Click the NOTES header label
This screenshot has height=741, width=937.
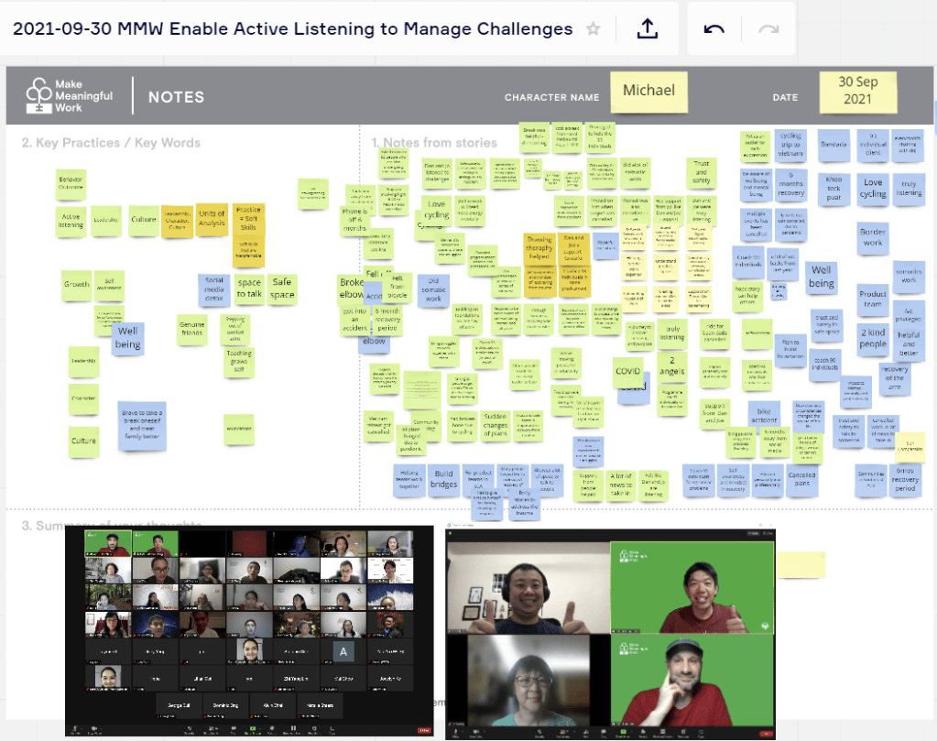click(x=177, y=97)
